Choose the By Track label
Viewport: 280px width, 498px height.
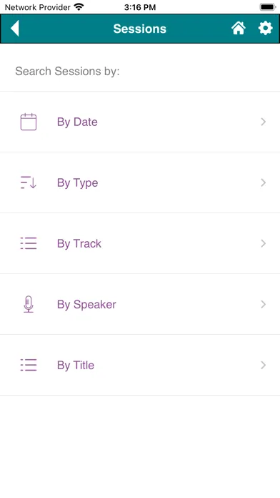pos(79,243)
